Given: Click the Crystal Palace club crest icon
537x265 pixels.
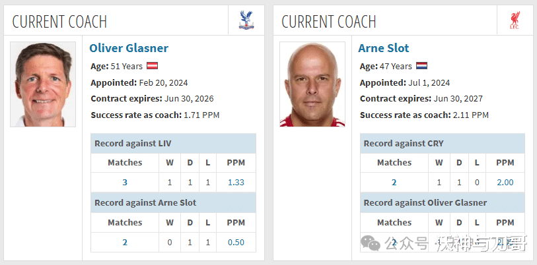Looking at the screenshot, I should pyautogui.click(x=246, y=20).
